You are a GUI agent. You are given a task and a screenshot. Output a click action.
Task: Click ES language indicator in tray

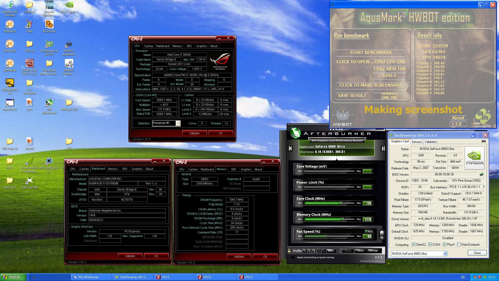tap(463, 277)
